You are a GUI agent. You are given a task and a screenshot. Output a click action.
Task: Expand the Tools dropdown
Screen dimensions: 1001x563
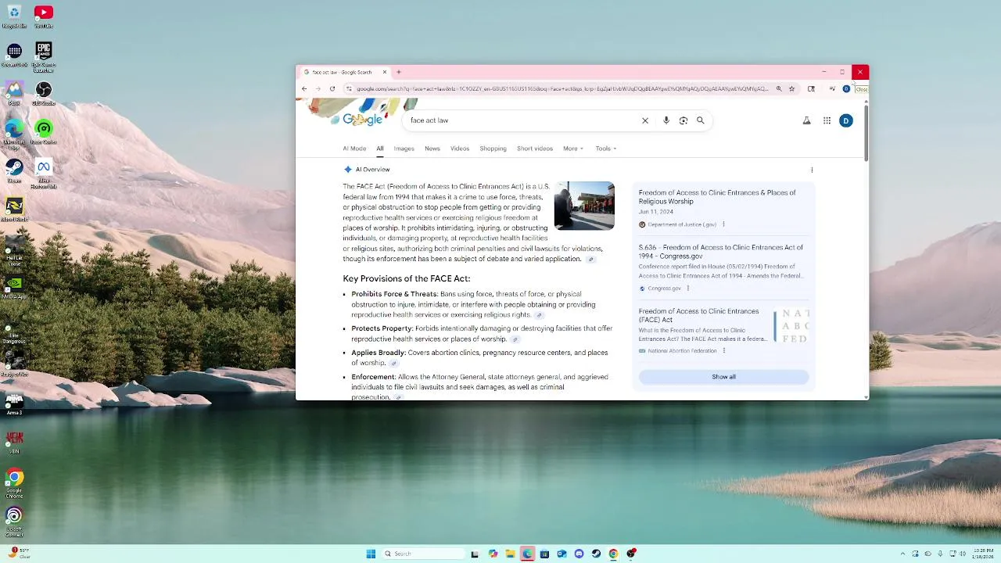click(x=606, y=149)
